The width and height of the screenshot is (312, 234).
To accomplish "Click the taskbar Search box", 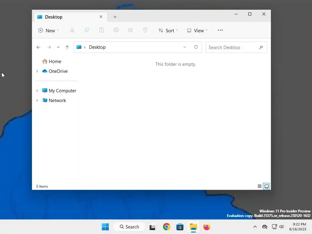I will pos(129,227).
